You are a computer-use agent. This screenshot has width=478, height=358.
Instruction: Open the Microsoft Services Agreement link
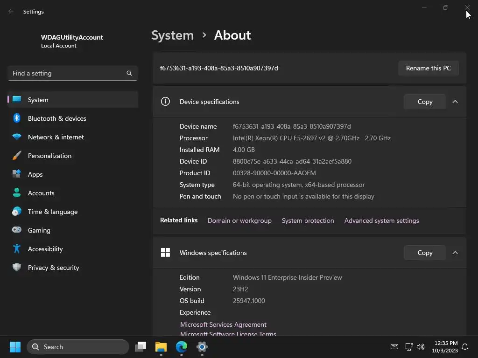point(223,324)
